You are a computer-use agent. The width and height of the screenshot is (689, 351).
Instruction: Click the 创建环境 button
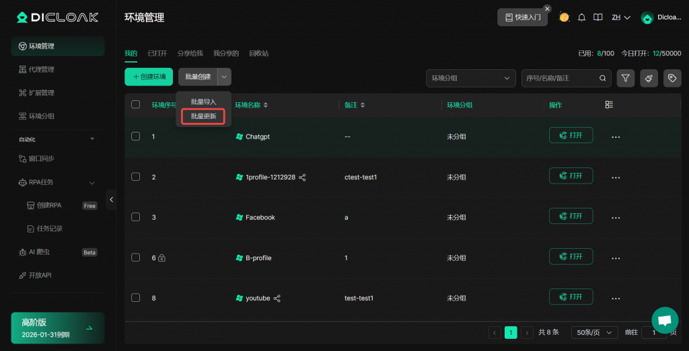tap(149, 77)
